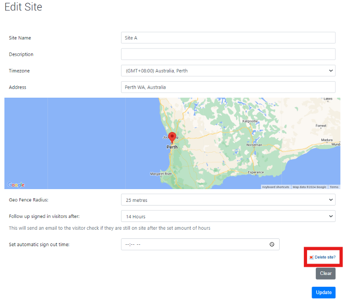This screenshot has width=345, height=306.
Task: Click the Google logo on the map
Action: [16, 185]
